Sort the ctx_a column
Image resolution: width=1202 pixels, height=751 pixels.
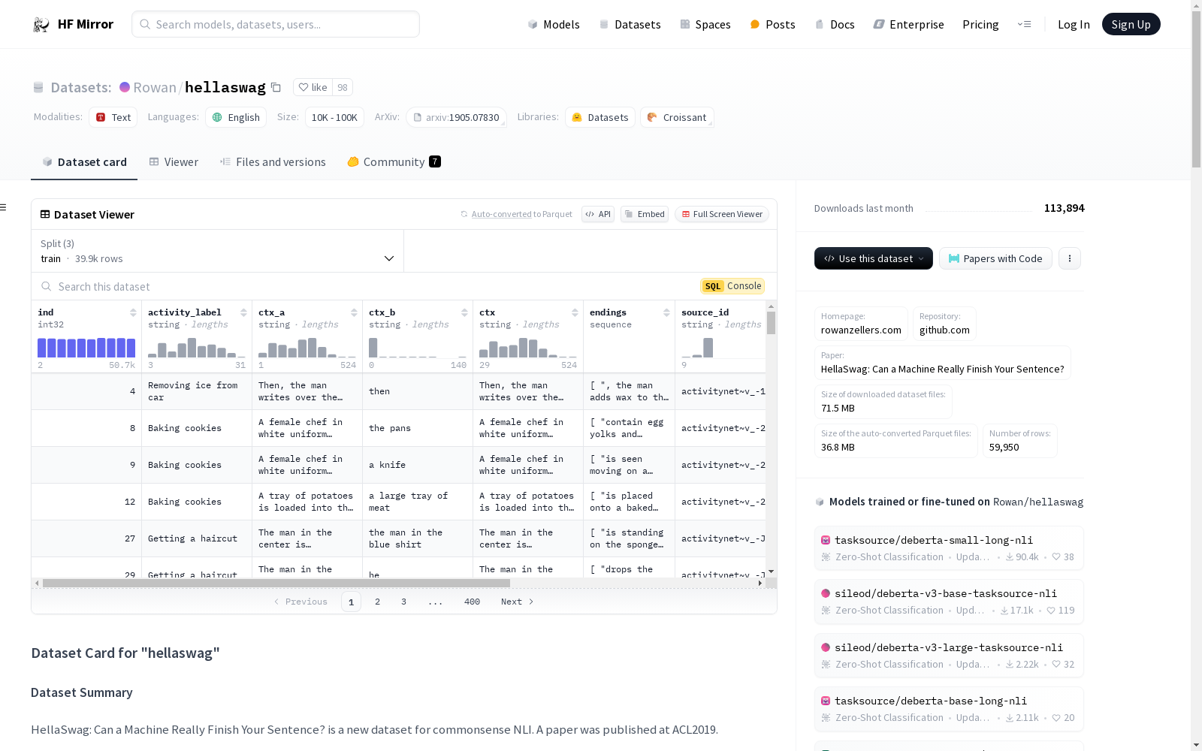point(354,312)
